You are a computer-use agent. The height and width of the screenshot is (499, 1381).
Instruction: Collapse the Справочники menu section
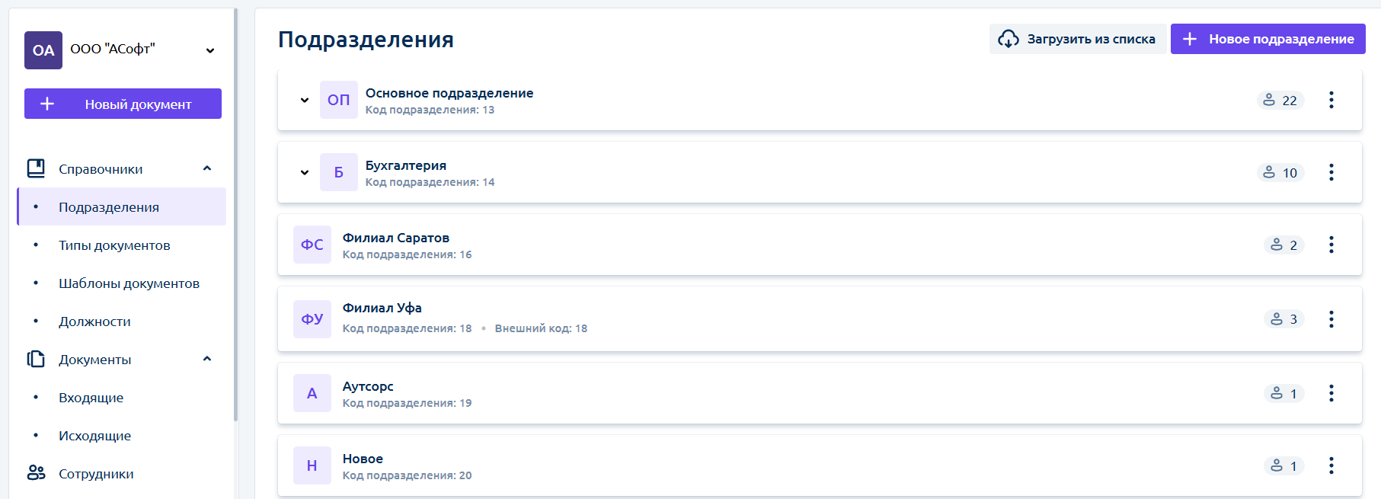point(207,168)
